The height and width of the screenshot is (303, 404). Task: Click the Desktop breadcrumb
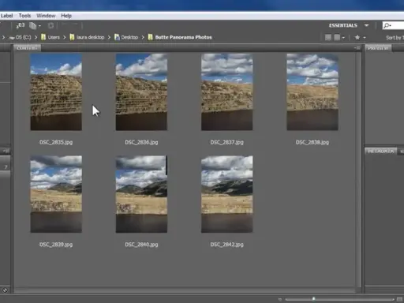point(126,37)
